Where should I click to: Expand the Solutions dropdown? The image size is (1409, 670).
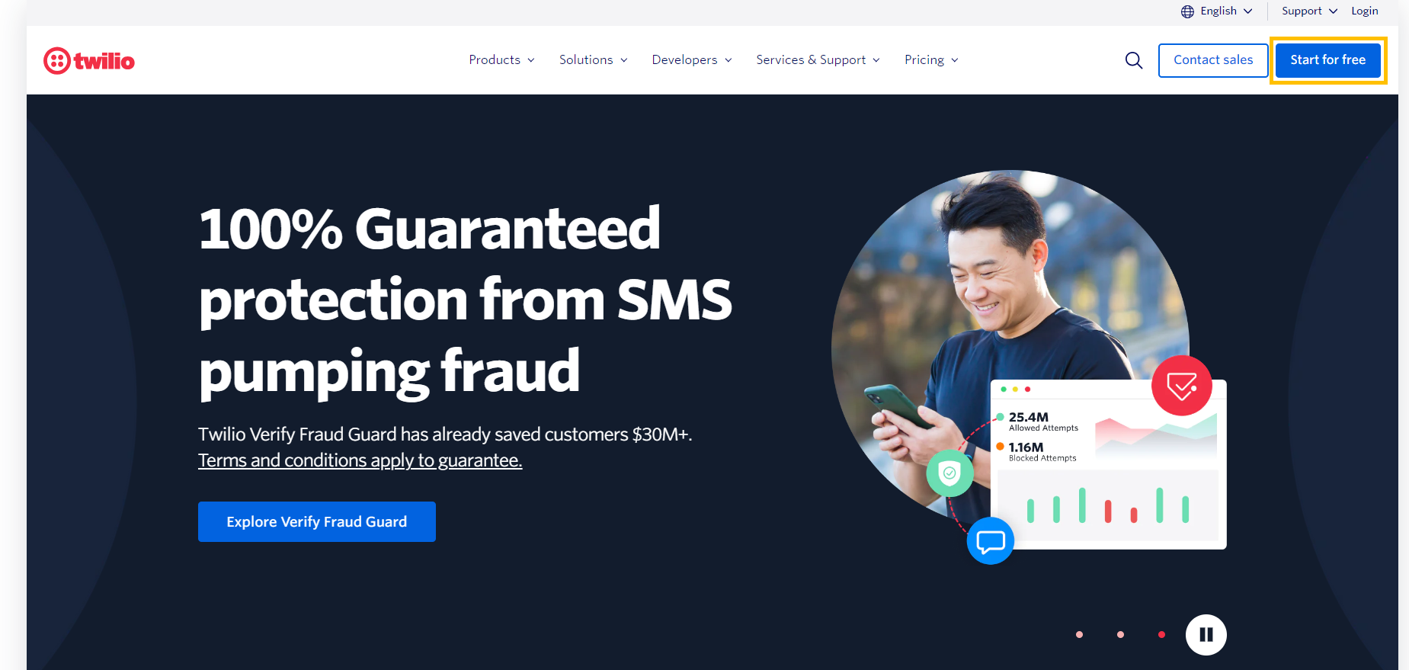pyautogui.click(x=593, y=59)
